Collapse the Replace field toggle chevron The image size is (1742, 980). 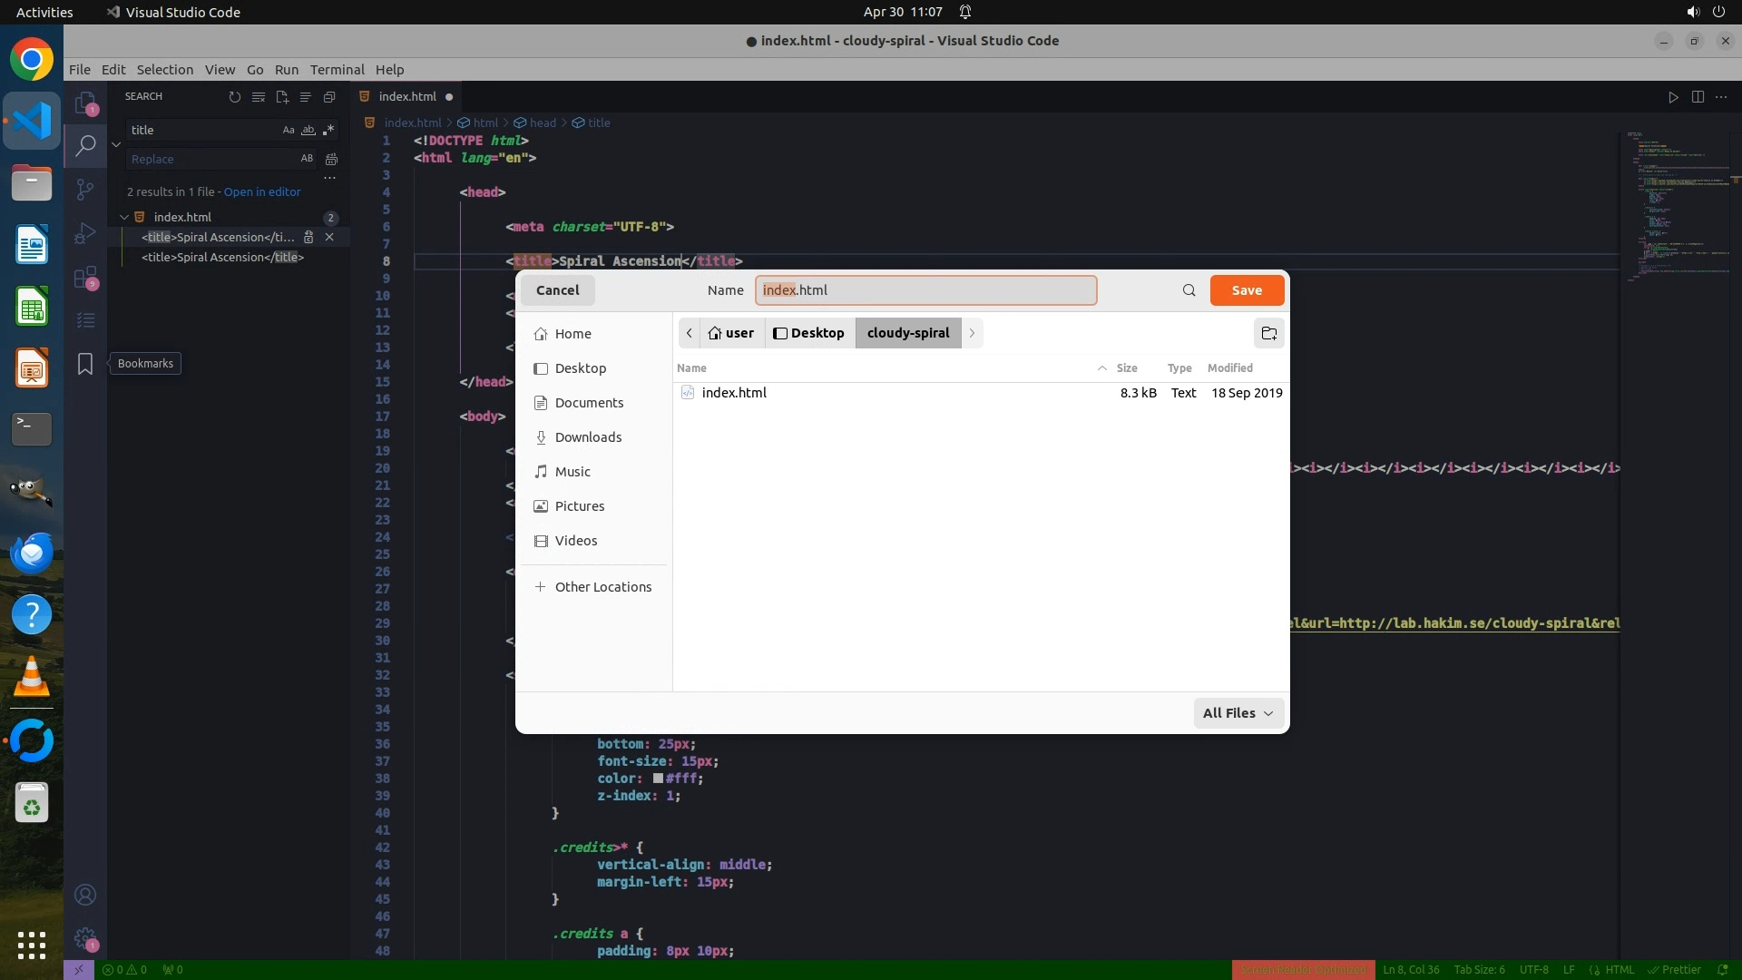[116, 144]
